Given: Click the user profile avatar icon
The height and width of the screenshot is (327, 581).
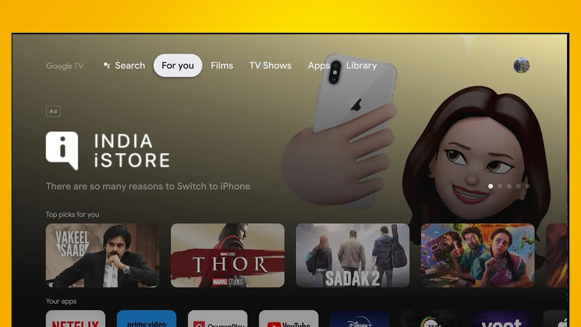Looking at the screenshot, I should (x=521, y=65).
